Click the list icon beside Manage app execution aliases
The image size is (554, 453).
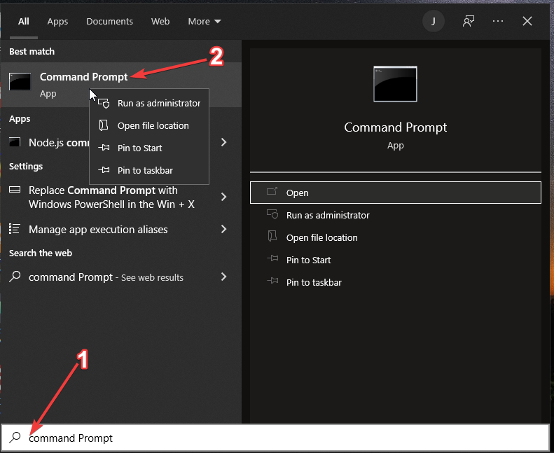pyautogui.click(x=15, y=228)
